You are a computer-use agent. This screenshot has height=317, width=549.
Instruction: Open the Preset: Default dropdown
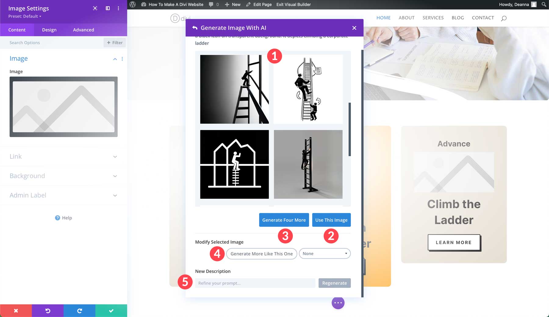(x=23, y=16)
